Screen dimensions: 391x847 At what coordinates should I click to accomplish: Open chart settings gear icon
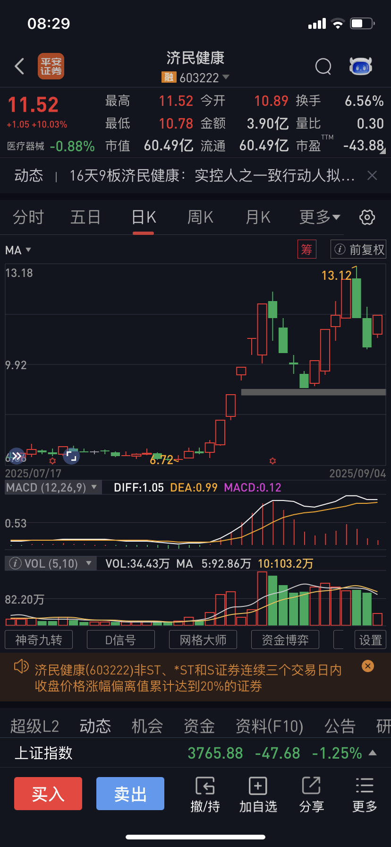[367, 217]
